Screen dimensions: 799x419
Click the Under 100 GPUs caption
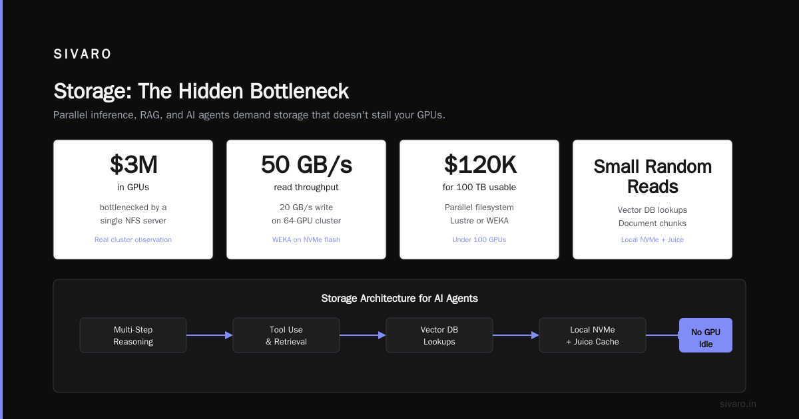point(479,239)
